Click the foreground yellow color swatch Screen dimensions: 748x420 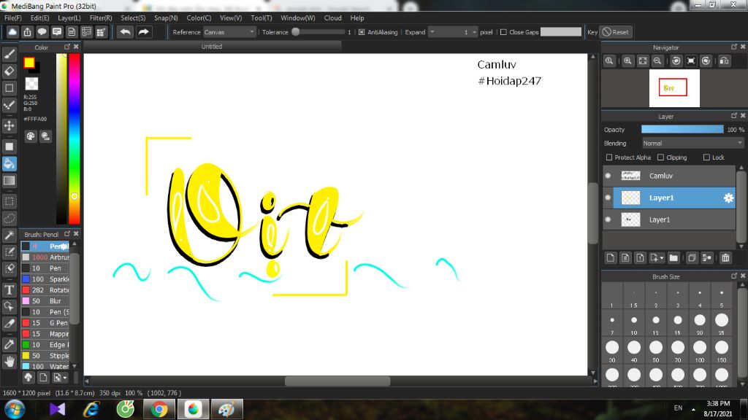[29, 63]
